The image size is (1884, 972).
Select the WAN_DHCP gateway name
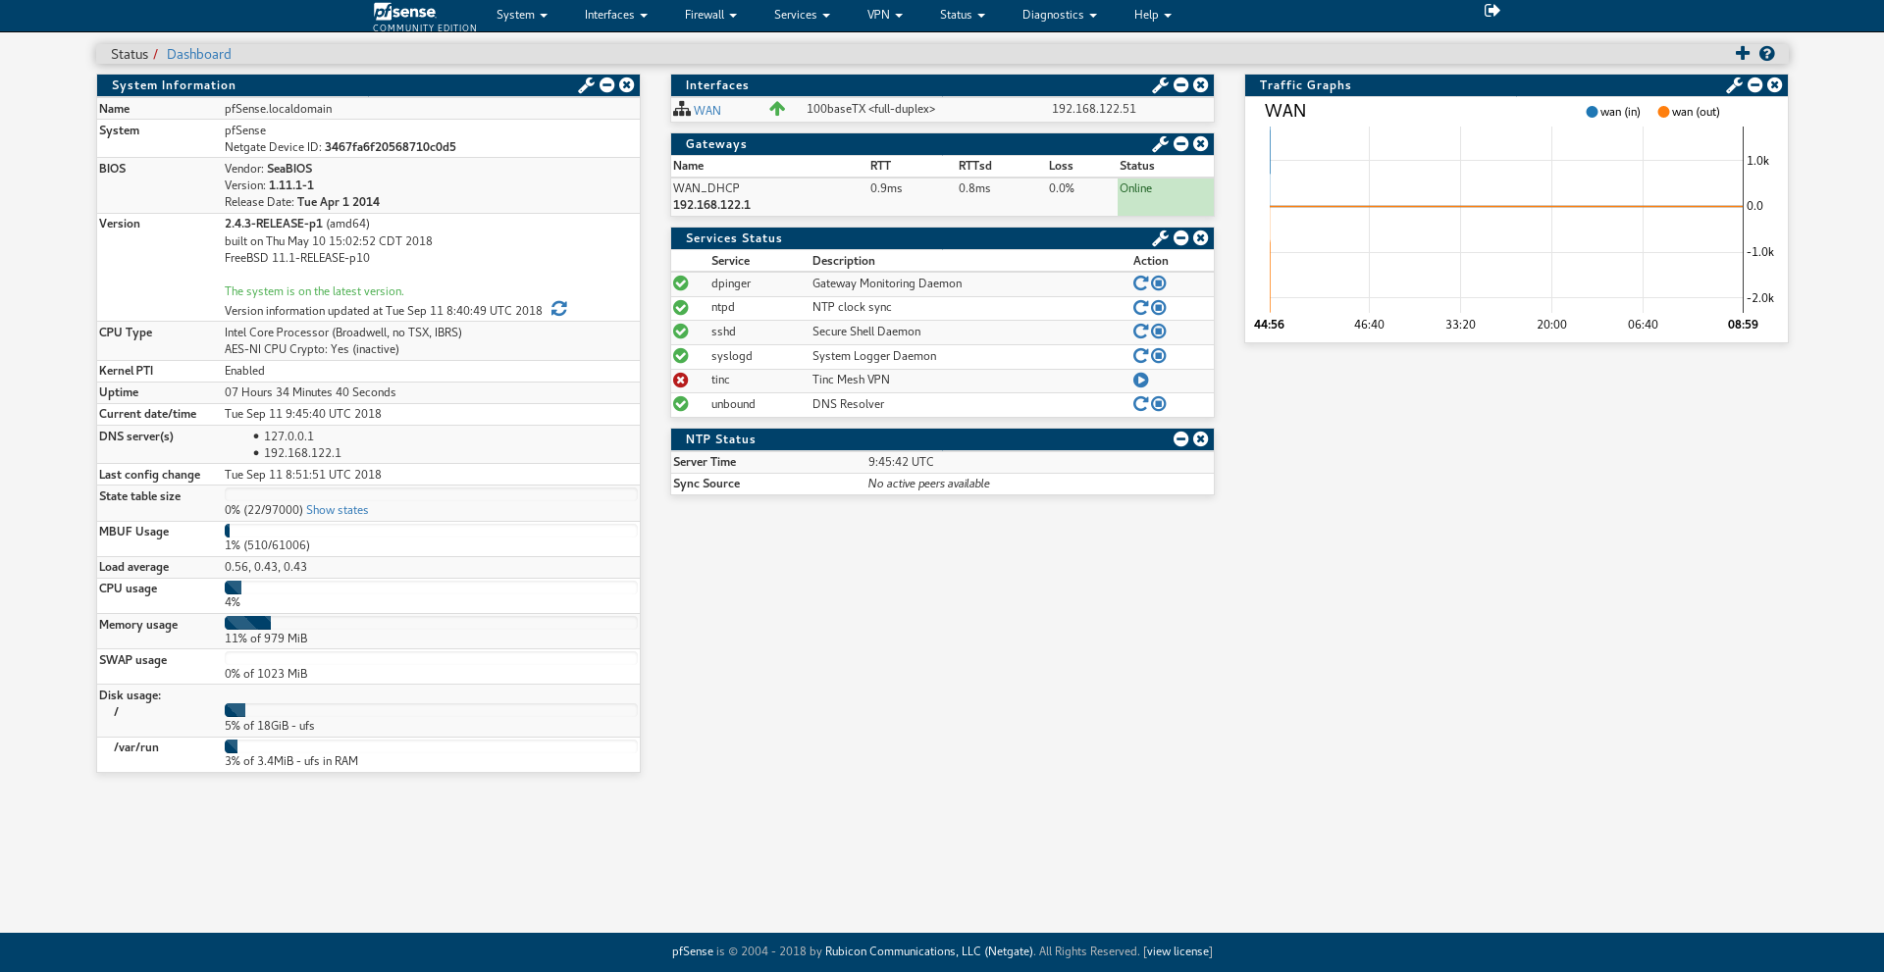pyautogui.click(x=706, y=188)
